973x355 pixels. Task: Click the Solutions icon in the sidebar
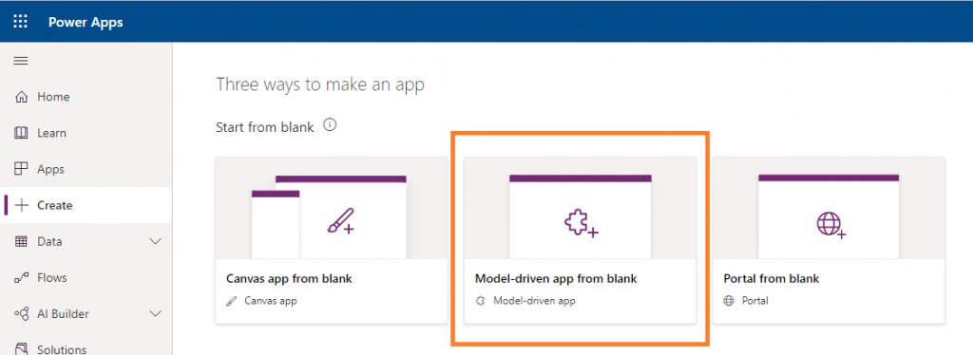21,348
